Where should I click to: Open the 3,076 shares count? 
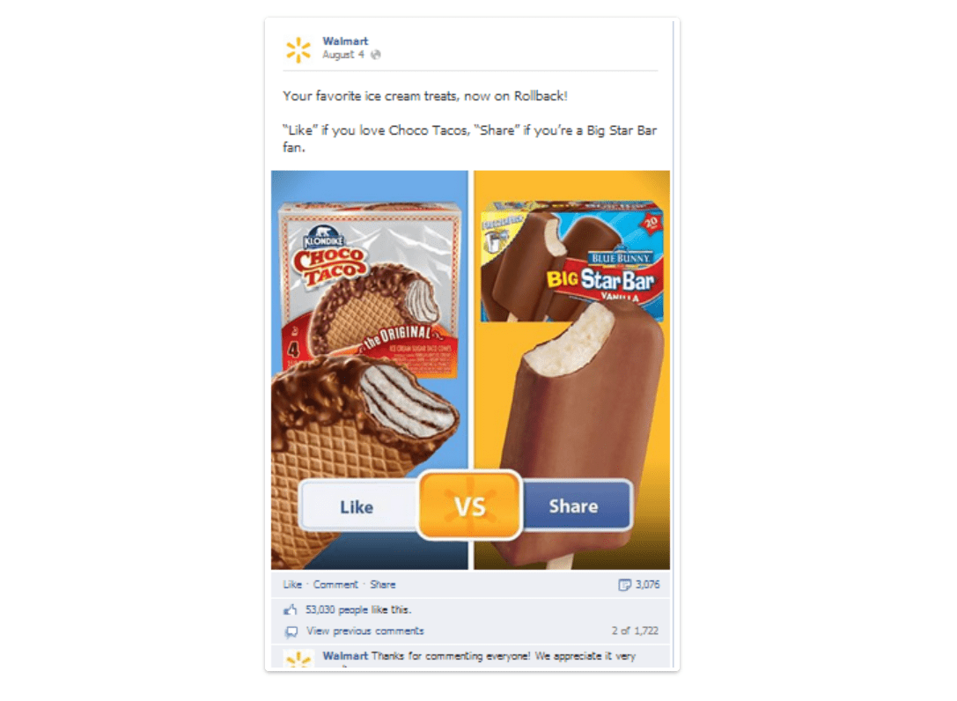(x=647, y=585)
